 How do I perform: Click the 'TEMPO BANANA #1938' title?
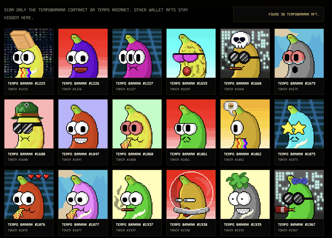pos(189,225)
